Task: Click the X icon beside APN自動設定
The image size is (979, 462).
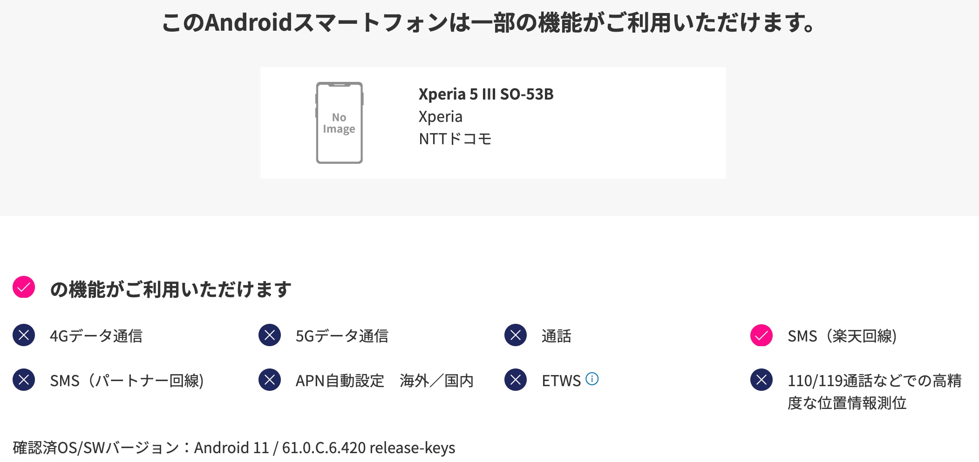Action: click(x=270, y=380)
